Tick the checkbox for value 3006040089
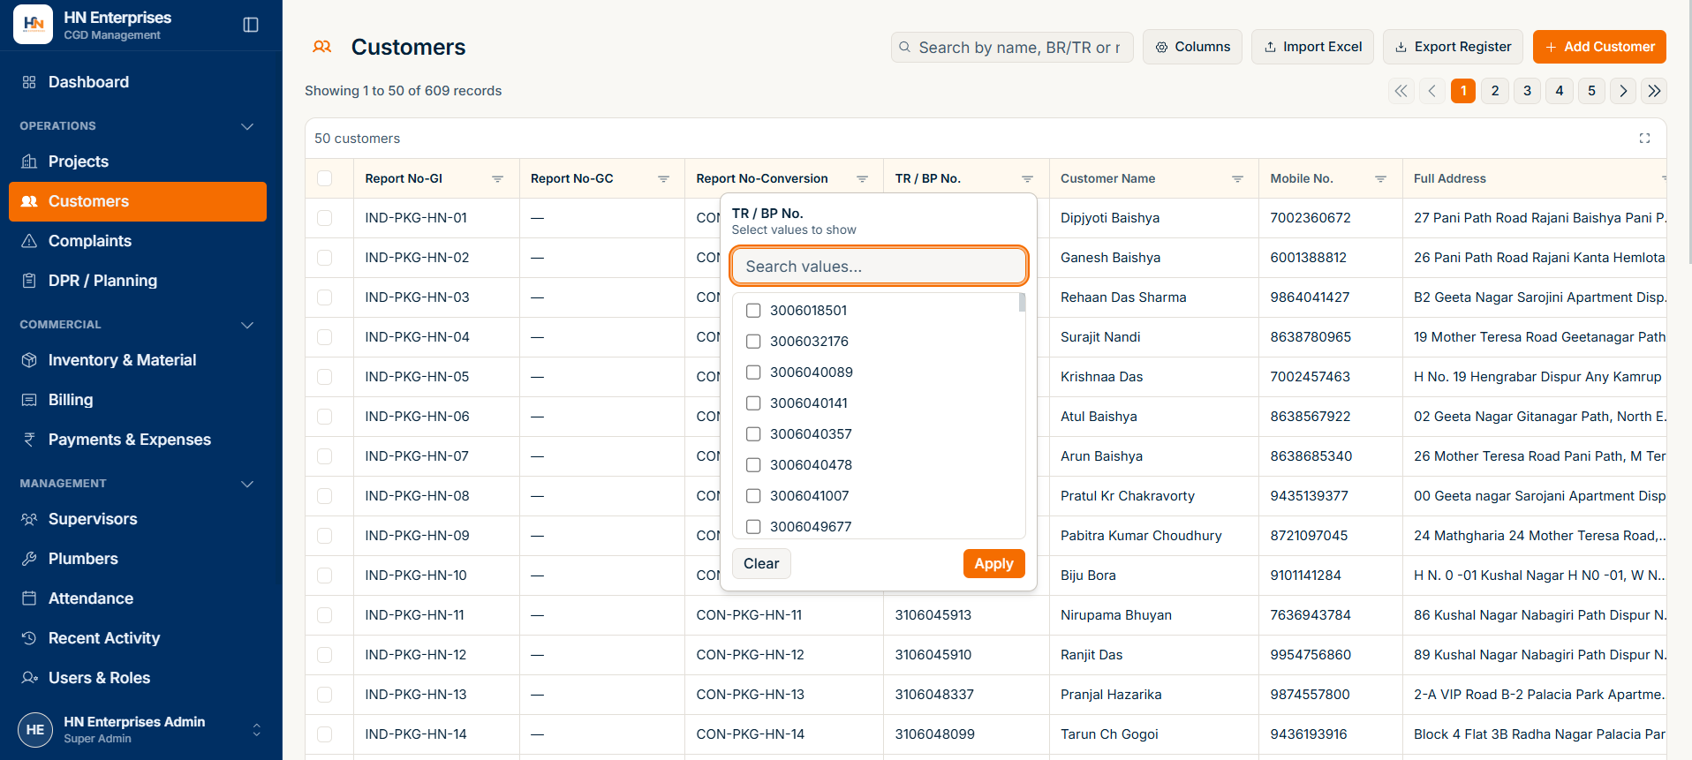 (x=753, y=372)
